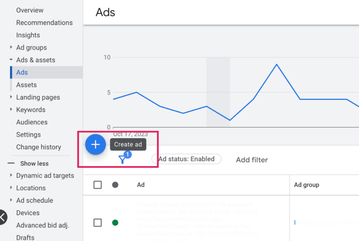Open the Overview page in the sidebar
359x241 pixels.
pos(30,10)
